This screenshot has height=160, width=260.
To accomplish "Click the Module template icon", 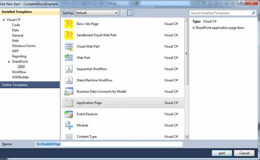I will (x=69, y=125).
